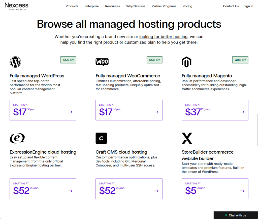Click Fully managed WooCommerce heading
The width and height of the screenshot is (258, 219).
click(128, 76)
